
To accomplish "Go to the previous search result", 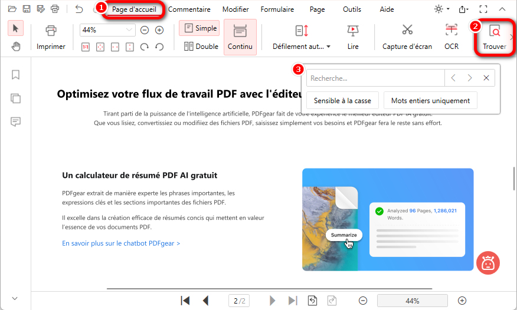I will 453,78.
